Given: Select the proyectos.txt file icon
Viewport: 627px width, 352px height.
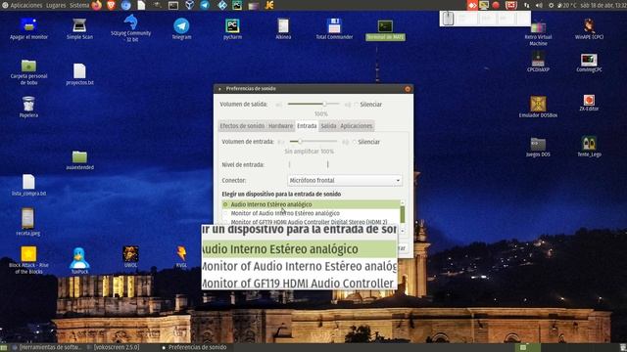Looking at the screenshot, I should [x=79, y=74].
